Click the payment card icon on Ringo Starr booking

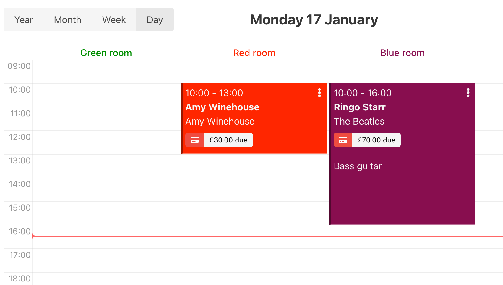(343, 140)
